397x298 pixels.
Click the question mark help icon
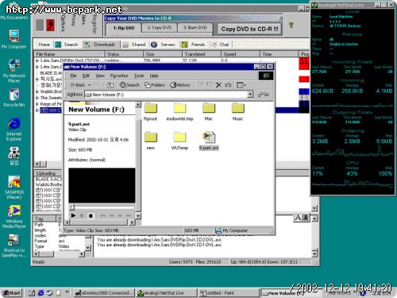[291, 25]
